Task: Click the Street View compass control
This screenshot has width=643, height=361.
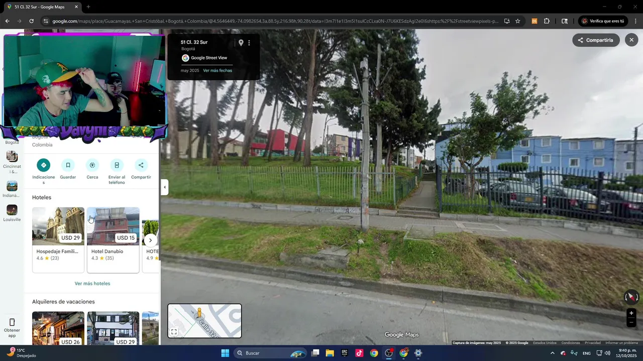Action: point(631,297)
